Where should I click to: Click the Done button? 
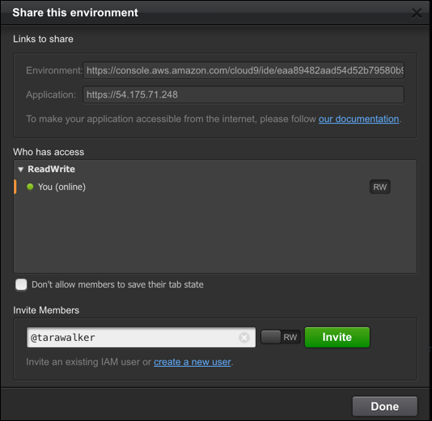[x=384, y=406]
